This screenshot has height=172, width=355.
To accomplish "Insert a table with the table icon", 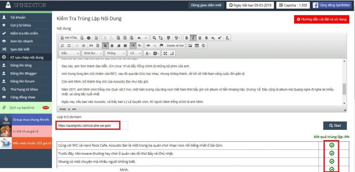I will (197, 46).
